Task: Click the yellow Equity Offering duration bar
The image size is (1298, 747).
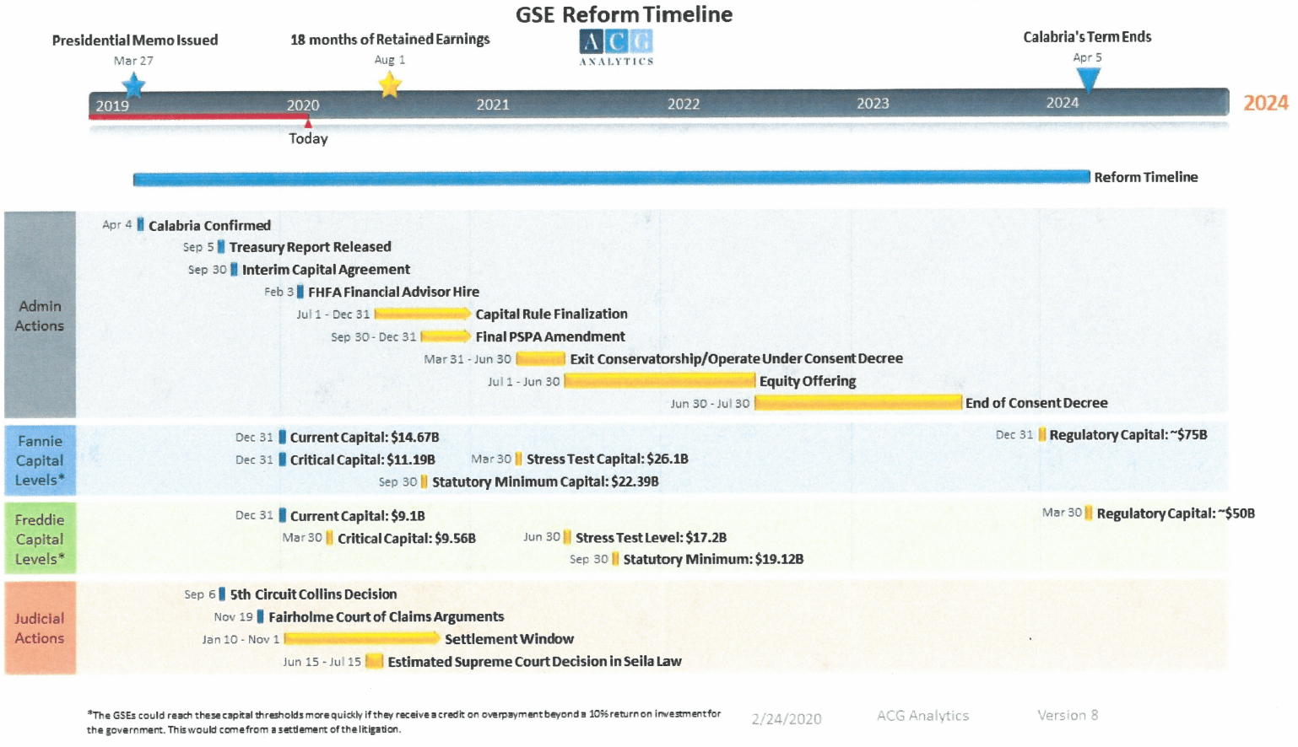Action: pos(659,381)
